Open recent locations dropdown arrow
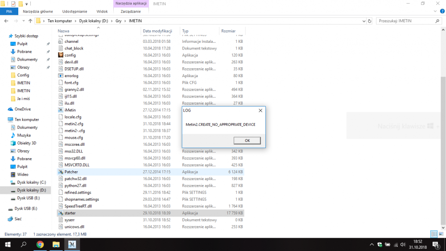446x251 pixels. (23, 21)
